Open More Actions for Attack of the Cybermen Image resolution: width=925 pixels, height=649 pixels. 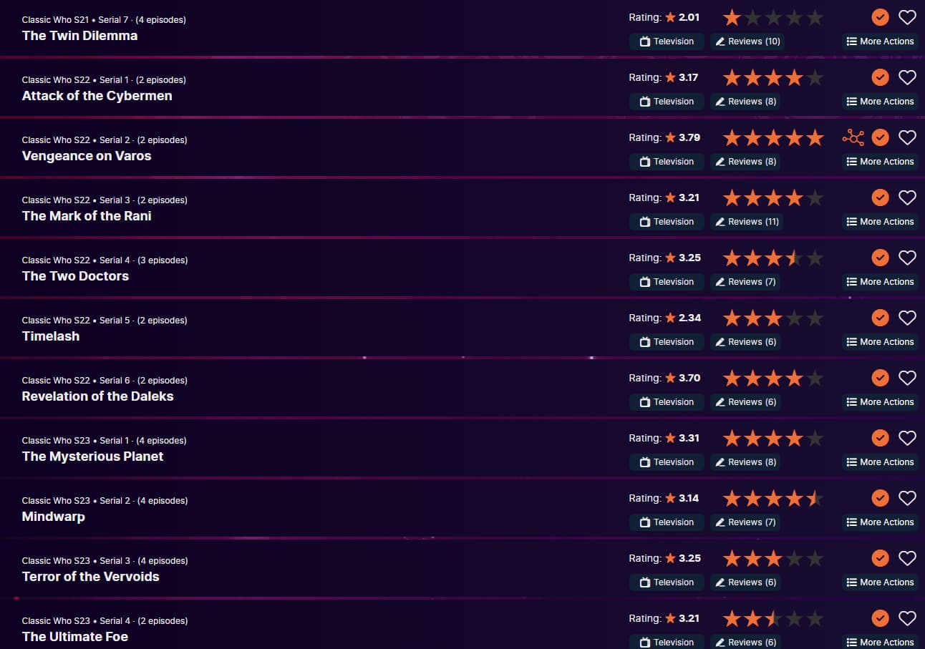pos(880,102)
